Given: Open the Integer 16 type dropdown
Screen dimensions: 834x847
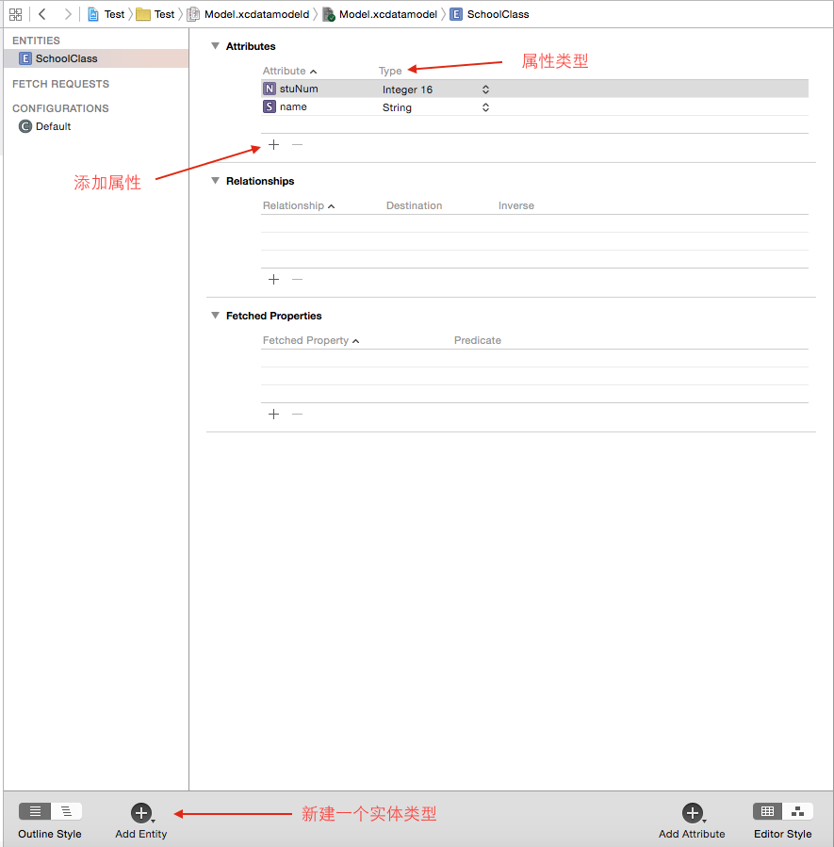Looking at the screenshot, I should [435, 90].
